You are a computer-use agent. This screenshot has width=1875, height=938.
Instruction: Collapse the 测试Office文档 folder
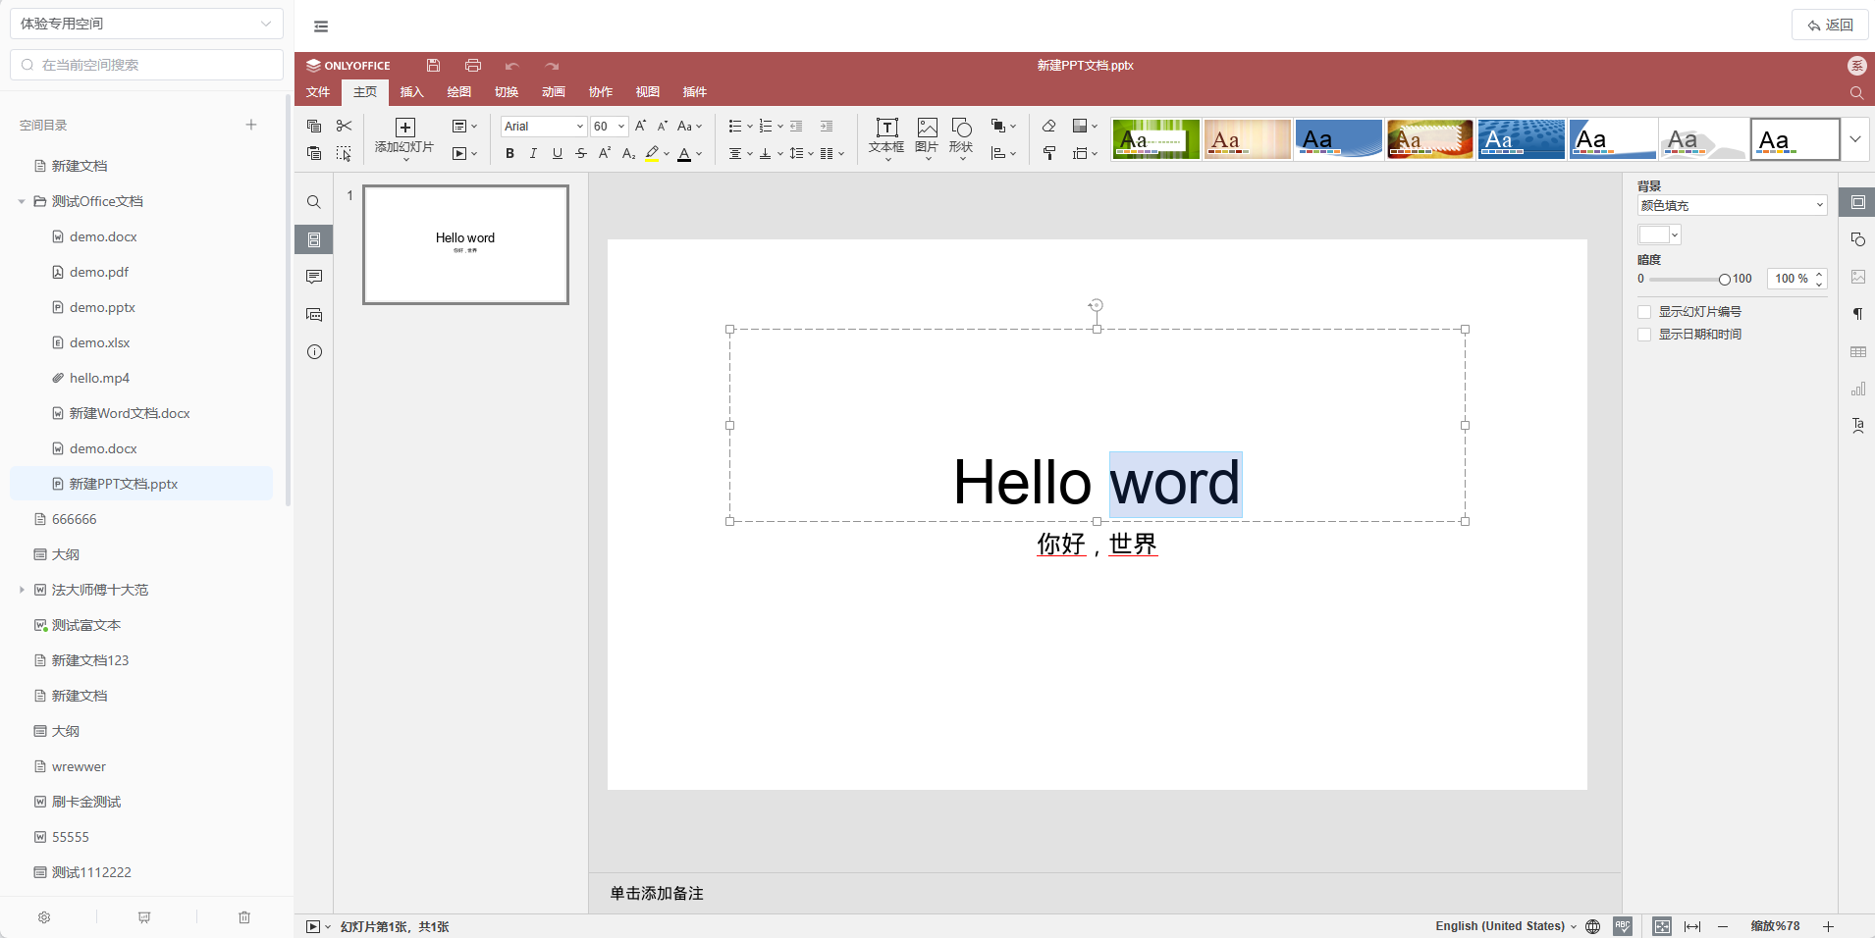pos(22,202)
